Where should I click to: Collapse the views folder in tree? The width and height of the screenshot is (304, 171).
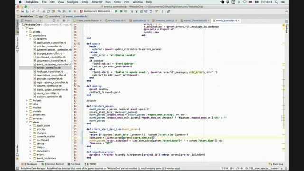pos(27,122)
